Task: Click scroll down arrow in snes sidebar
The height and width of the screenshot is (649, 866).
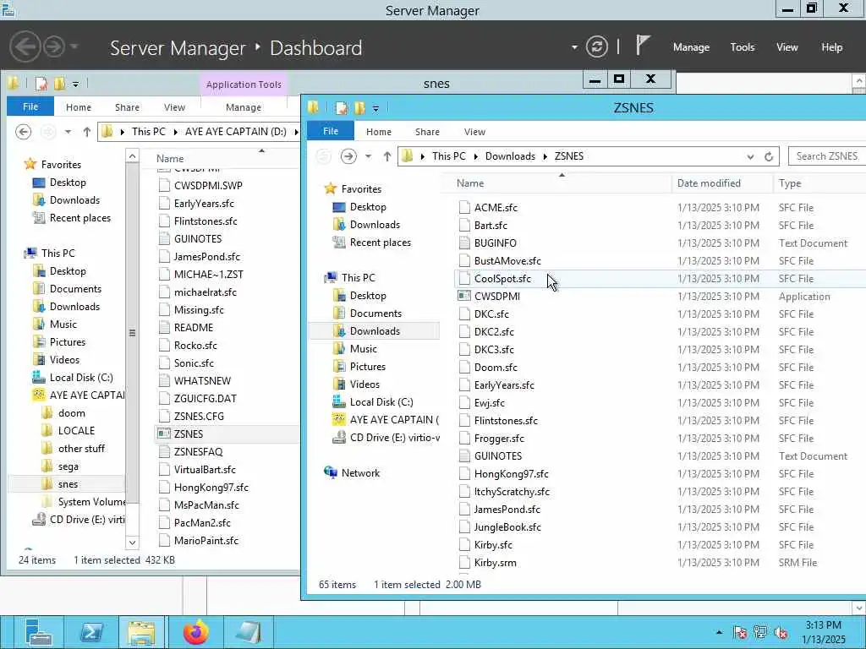Action: tap(133, 543)
